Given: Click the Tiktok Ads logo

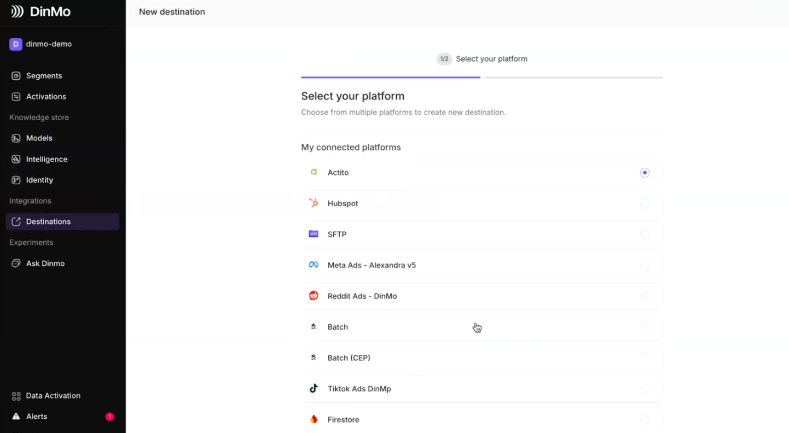Looking at the screenshot, I should 314,389.
